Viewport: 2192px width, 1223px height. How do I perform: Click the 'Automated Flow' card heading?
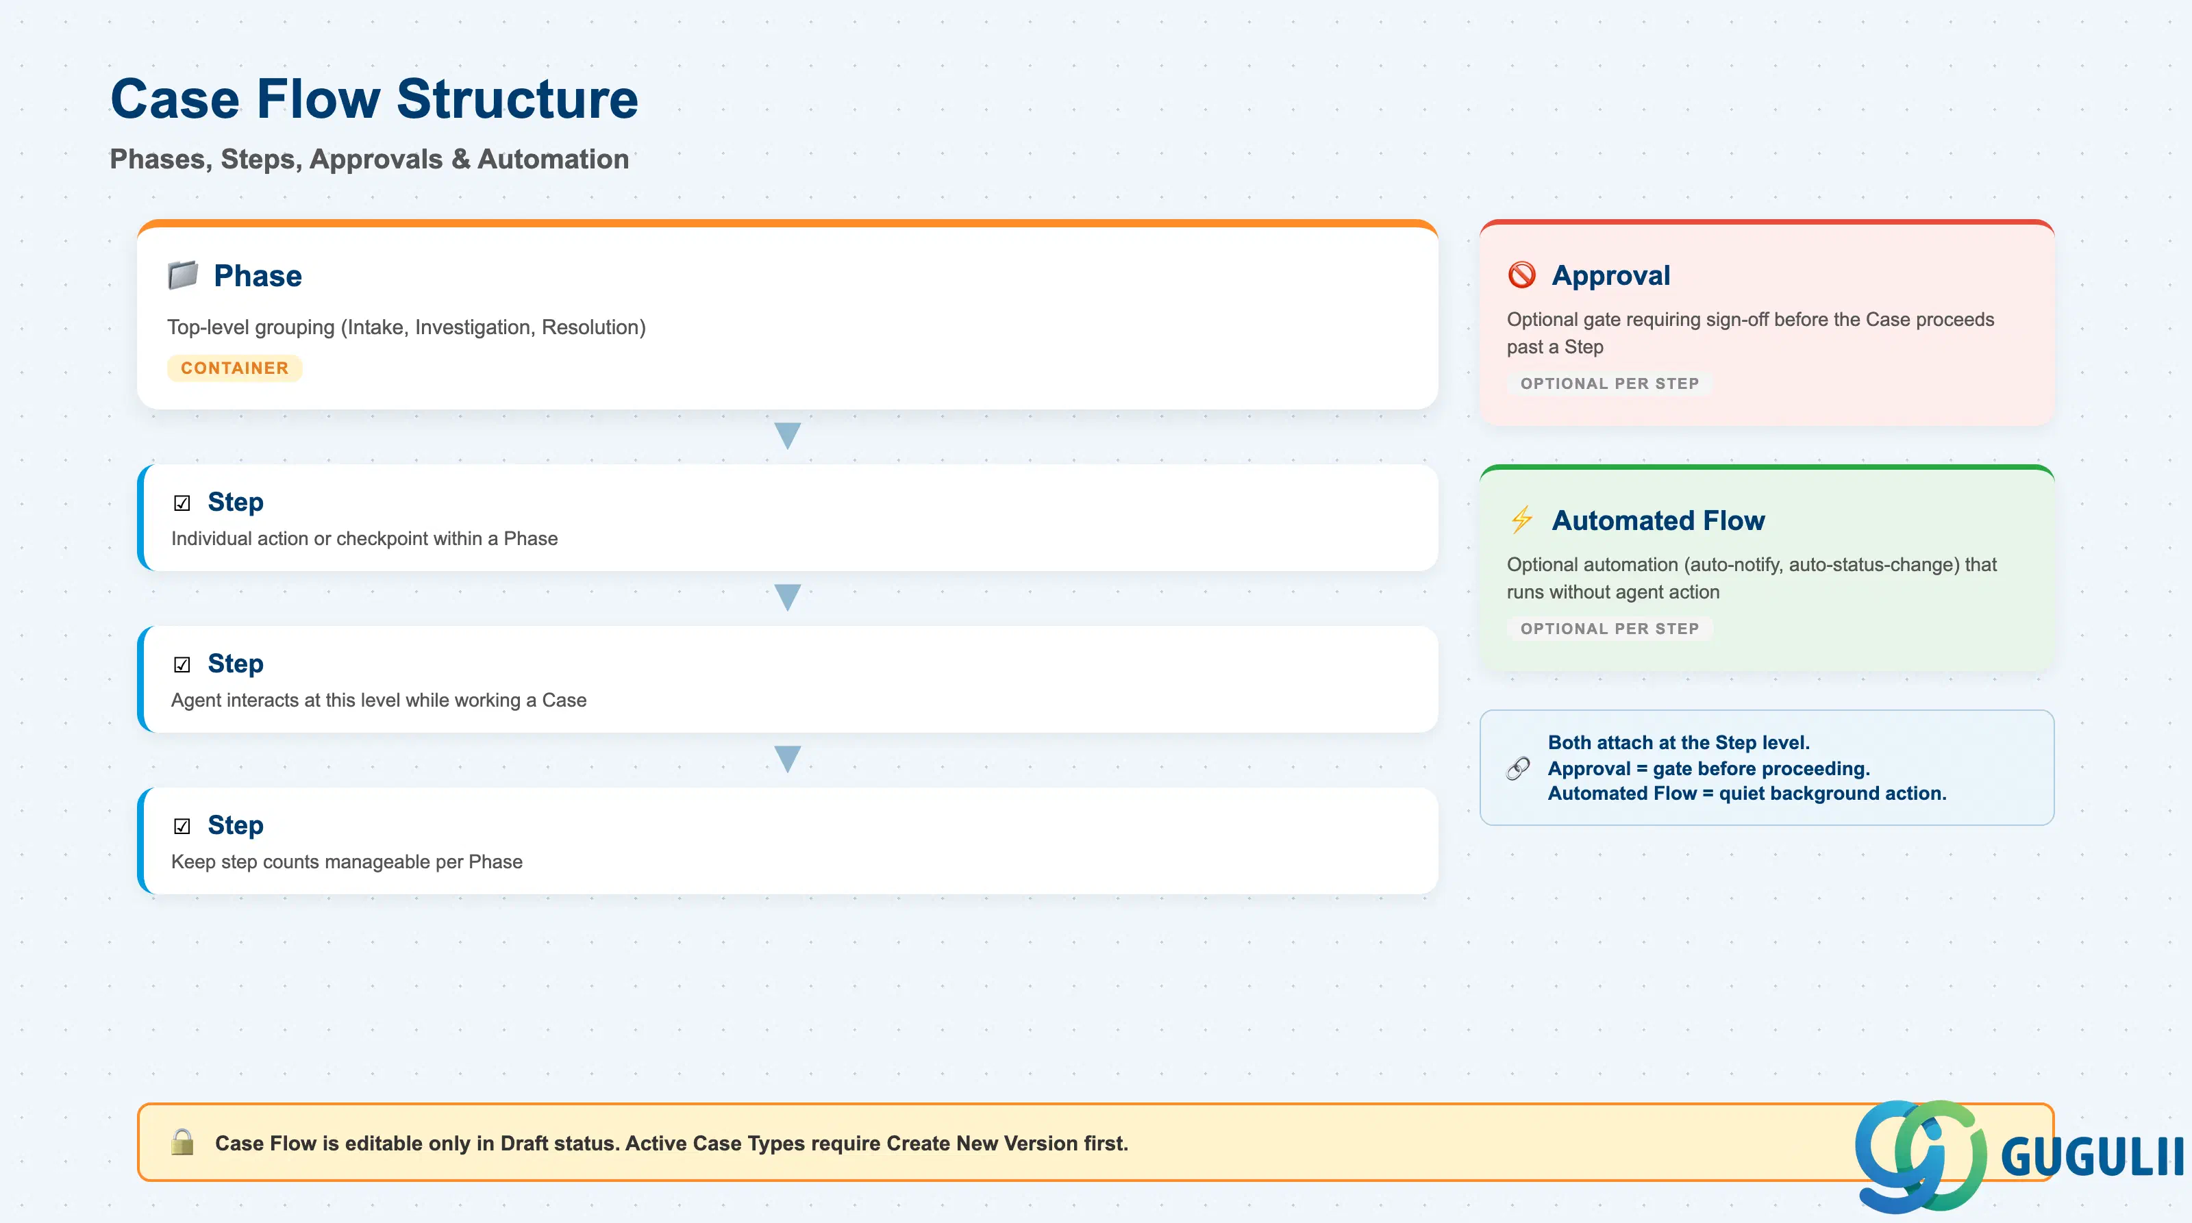point(1658,520)
